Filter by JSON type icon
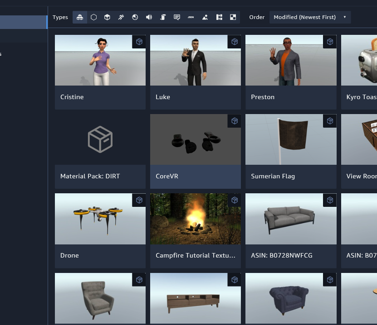Screen dimensions: 377x325 point(191,17)
